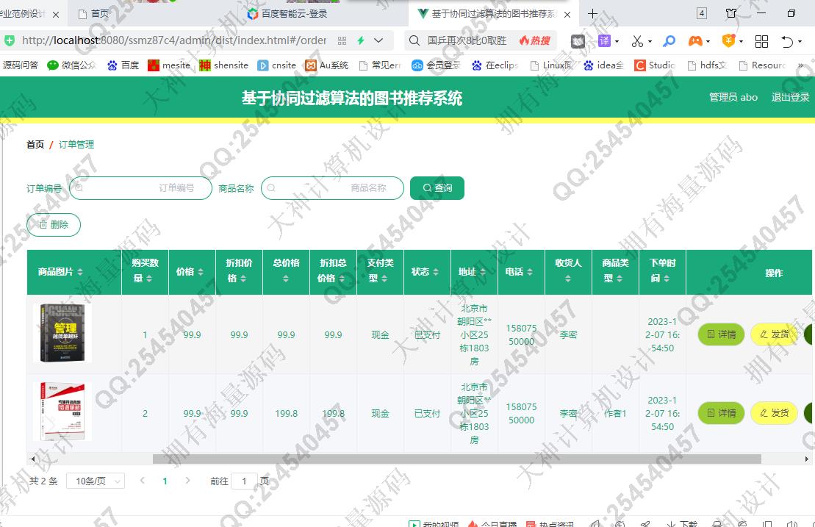The width and height of the screenshot is (815, 527).
Task: Click the browser search box with 热搜
Action: (479, 40)
